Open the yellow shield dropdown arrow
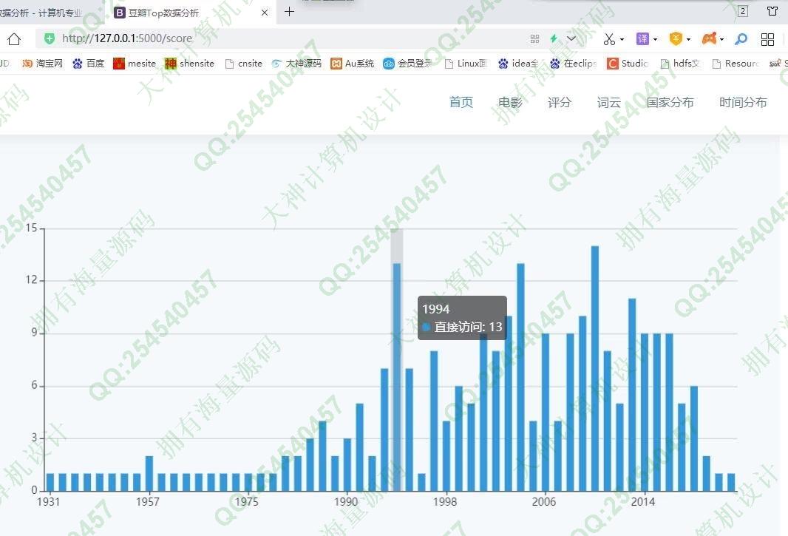The image size is (788, 536). pyautogui.click(x=688, y=39)
